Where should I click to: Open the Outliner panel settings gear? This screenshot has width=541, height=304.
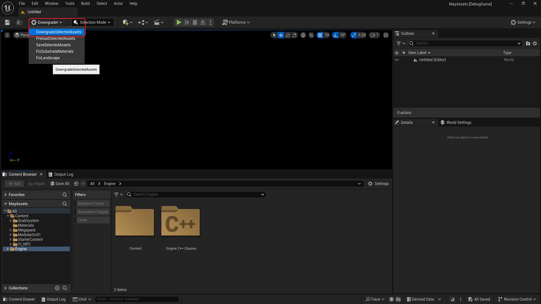point(535,43)
